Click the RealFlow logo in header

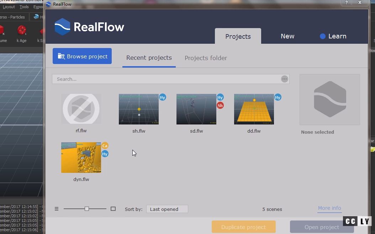tap(89, 27)
